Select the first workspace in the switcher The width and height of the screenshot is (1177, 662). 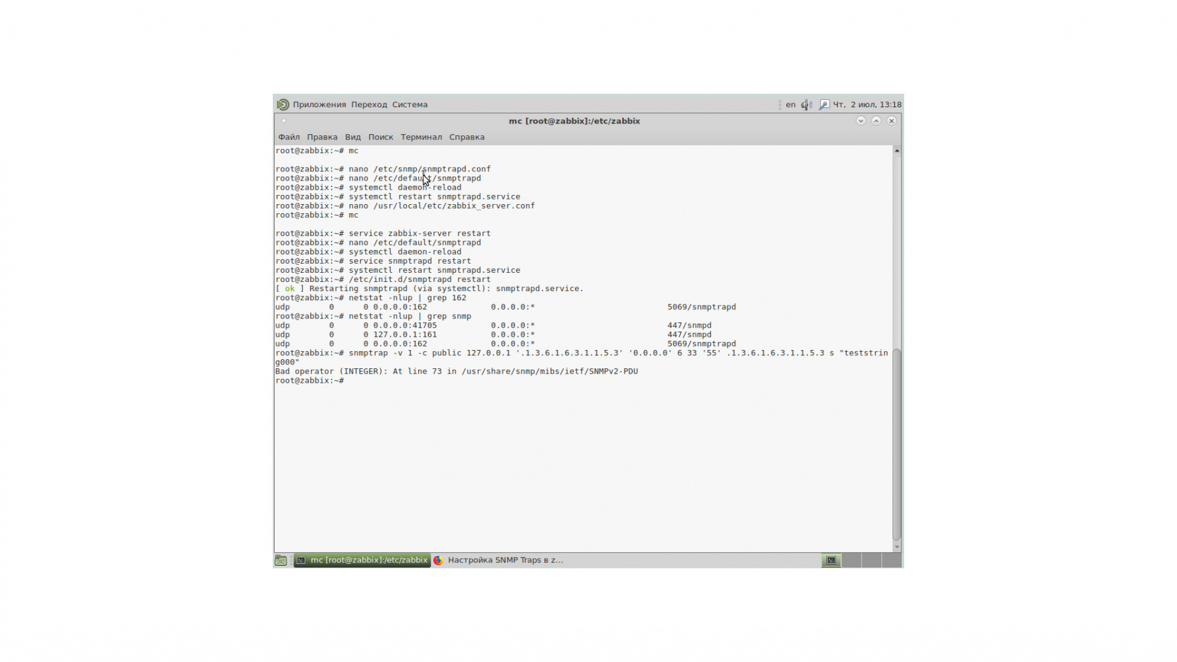click(831, 561)
